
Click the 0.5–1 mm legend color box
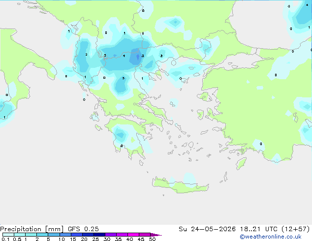click(x=20, y=235)
